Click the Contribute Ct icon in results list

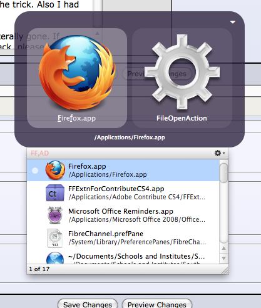(55, 192)
